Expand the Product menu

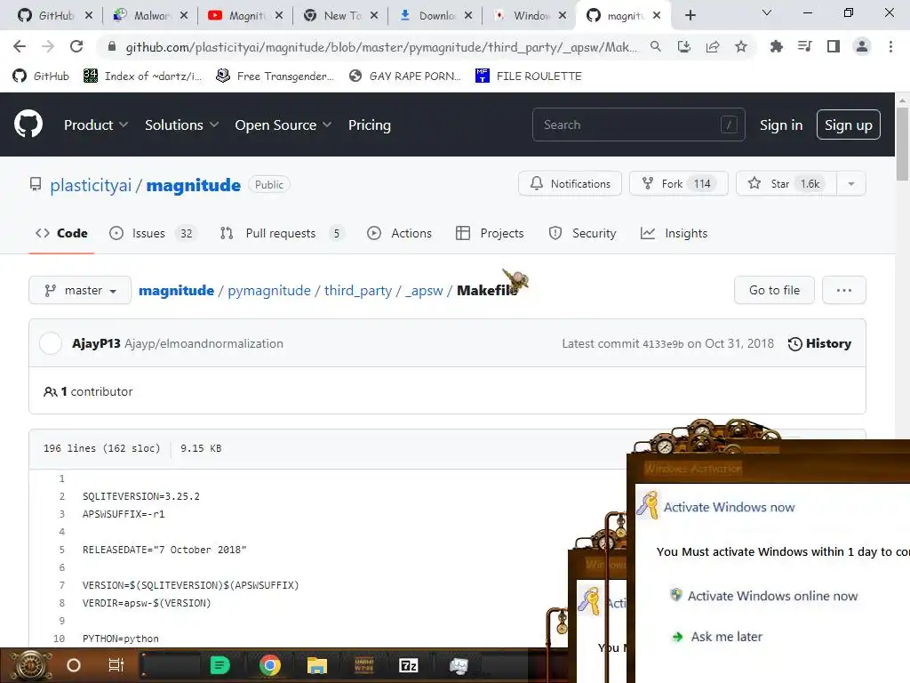click(x=96, y=125)
